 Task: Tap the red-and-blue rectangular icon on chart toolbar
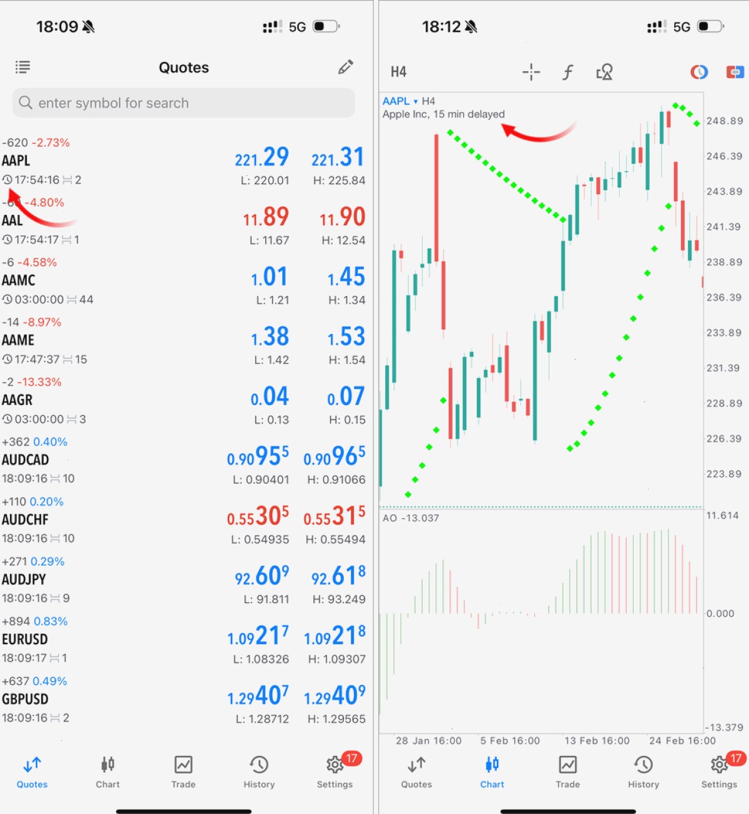(x=735, y=72)
